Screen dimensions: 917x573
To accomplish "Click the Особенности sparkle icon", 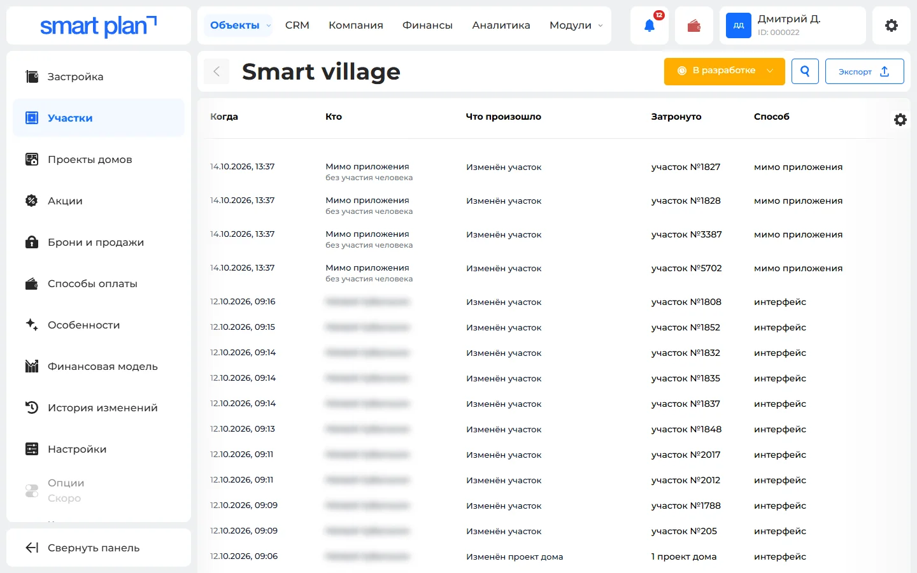I will pyautogui.click(x=32, y=325).
